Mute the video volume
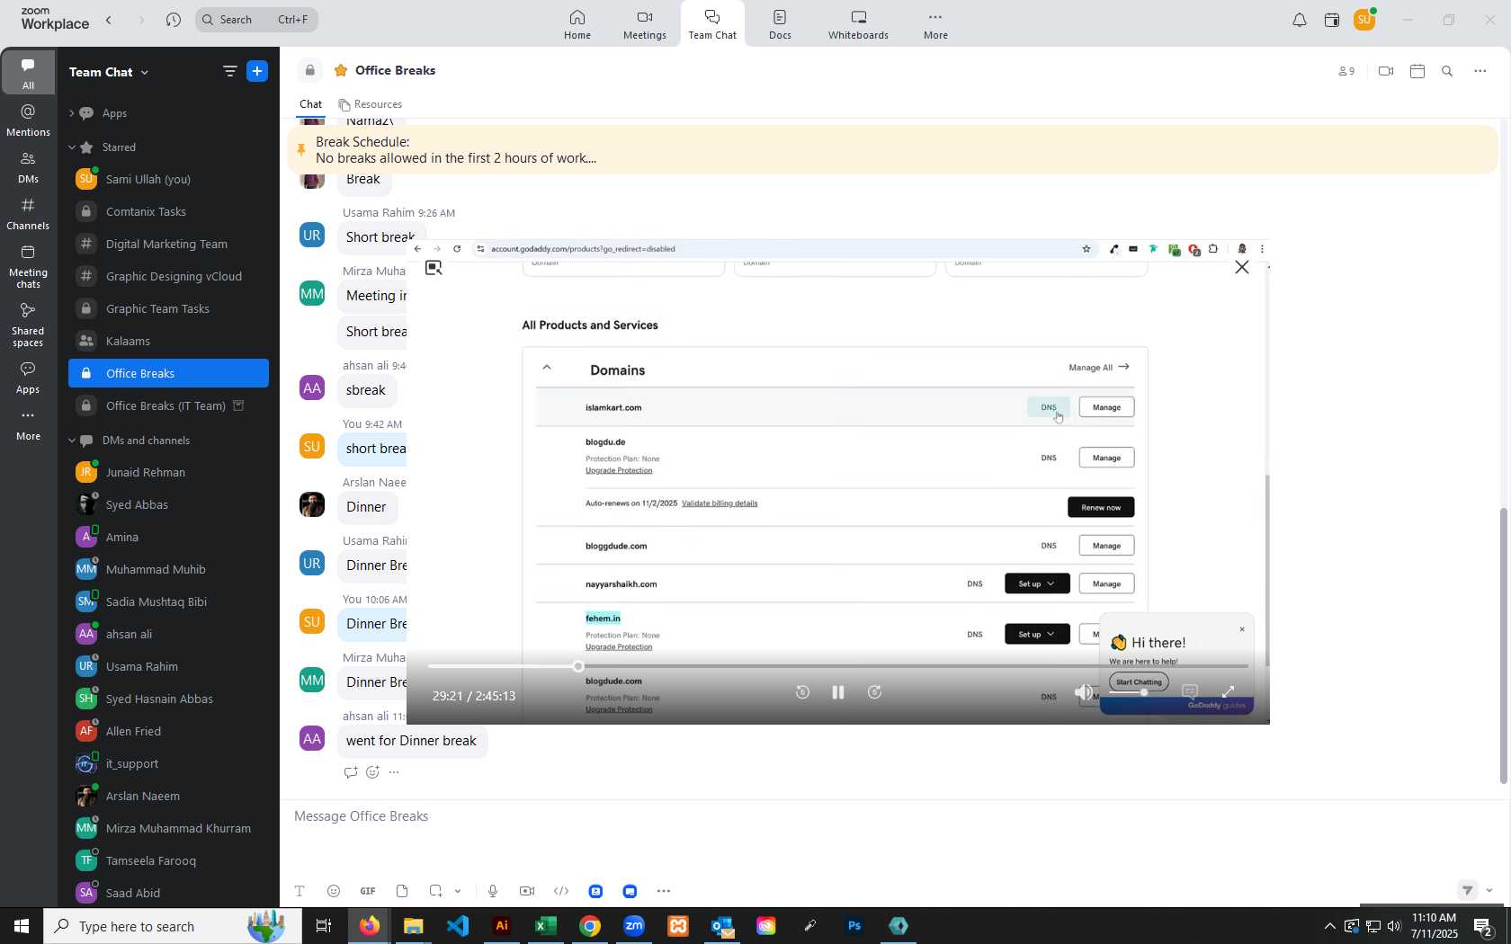This screenshot has width=1511, height=944. [1084, 692]
